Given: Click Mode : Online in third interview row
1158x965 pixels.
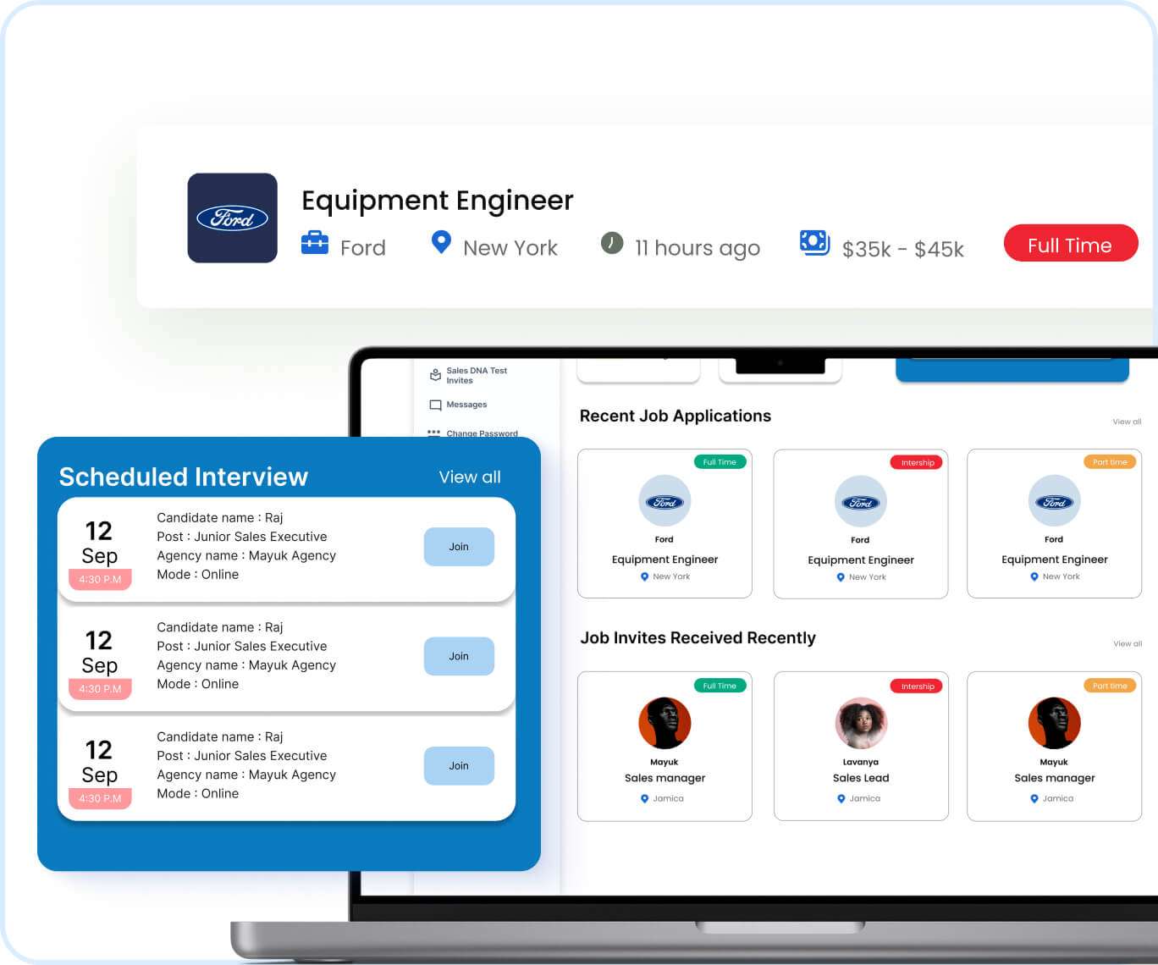Looking at the screenshot, I should coord(198,794).
